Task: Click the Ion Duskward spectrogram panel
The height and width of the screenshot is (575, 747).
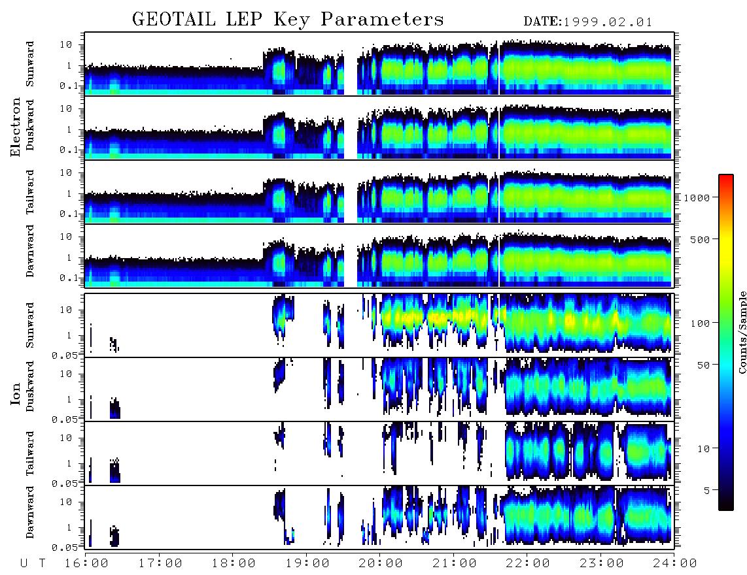Action: (x=379, y=389)
